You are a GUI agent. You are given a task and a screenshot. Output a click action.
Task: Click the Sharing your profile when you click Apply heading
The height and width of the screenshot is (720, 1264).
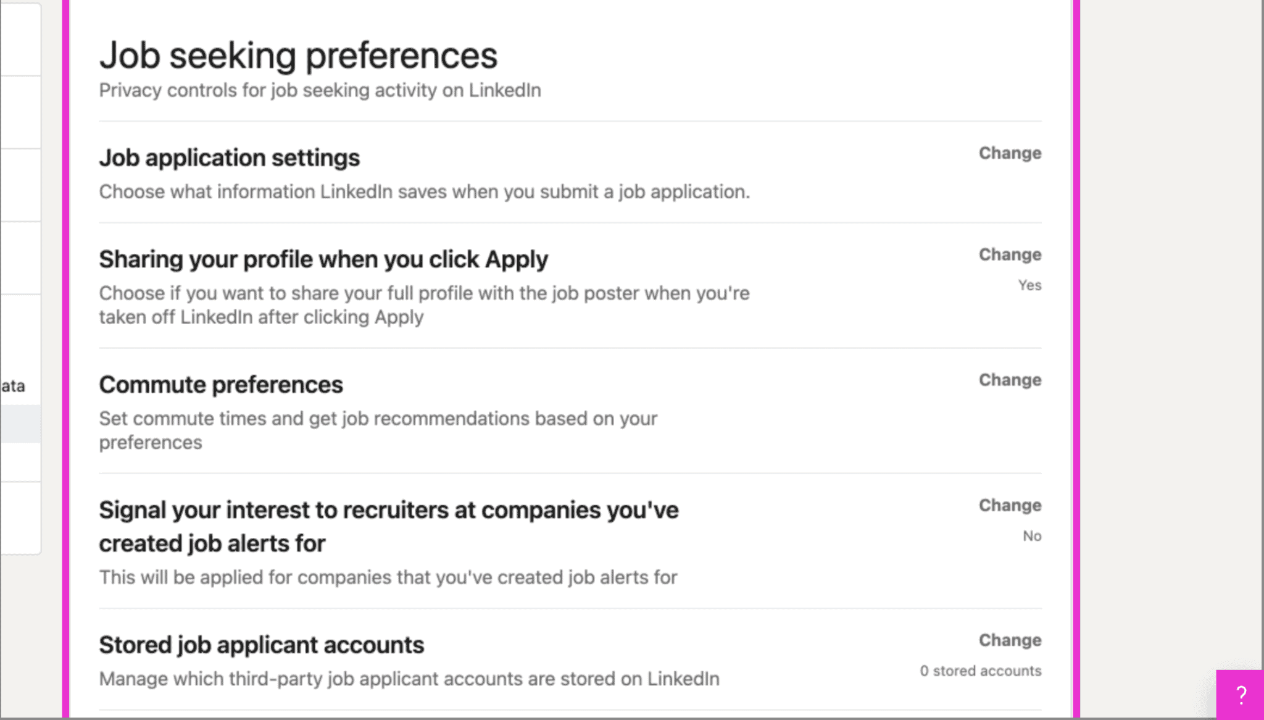(x=323, y=259)
